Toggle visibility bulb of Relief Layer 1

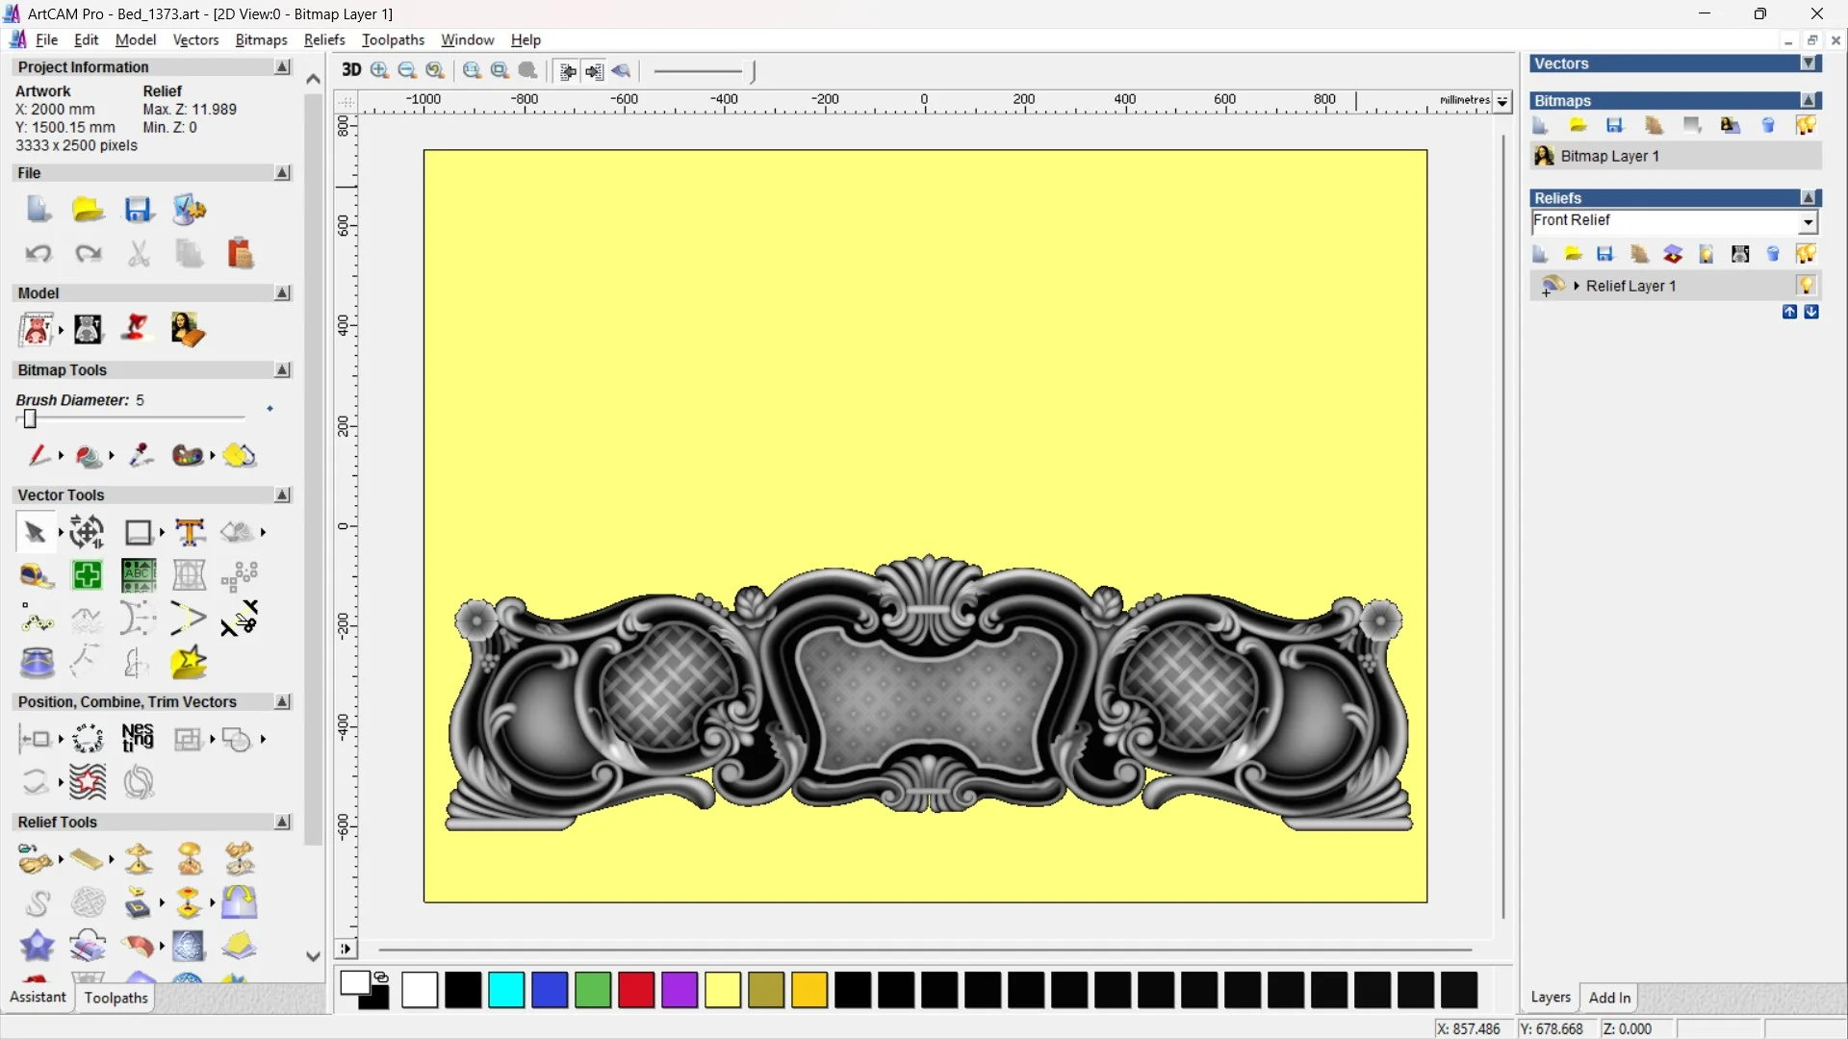tap(1806, 286)
